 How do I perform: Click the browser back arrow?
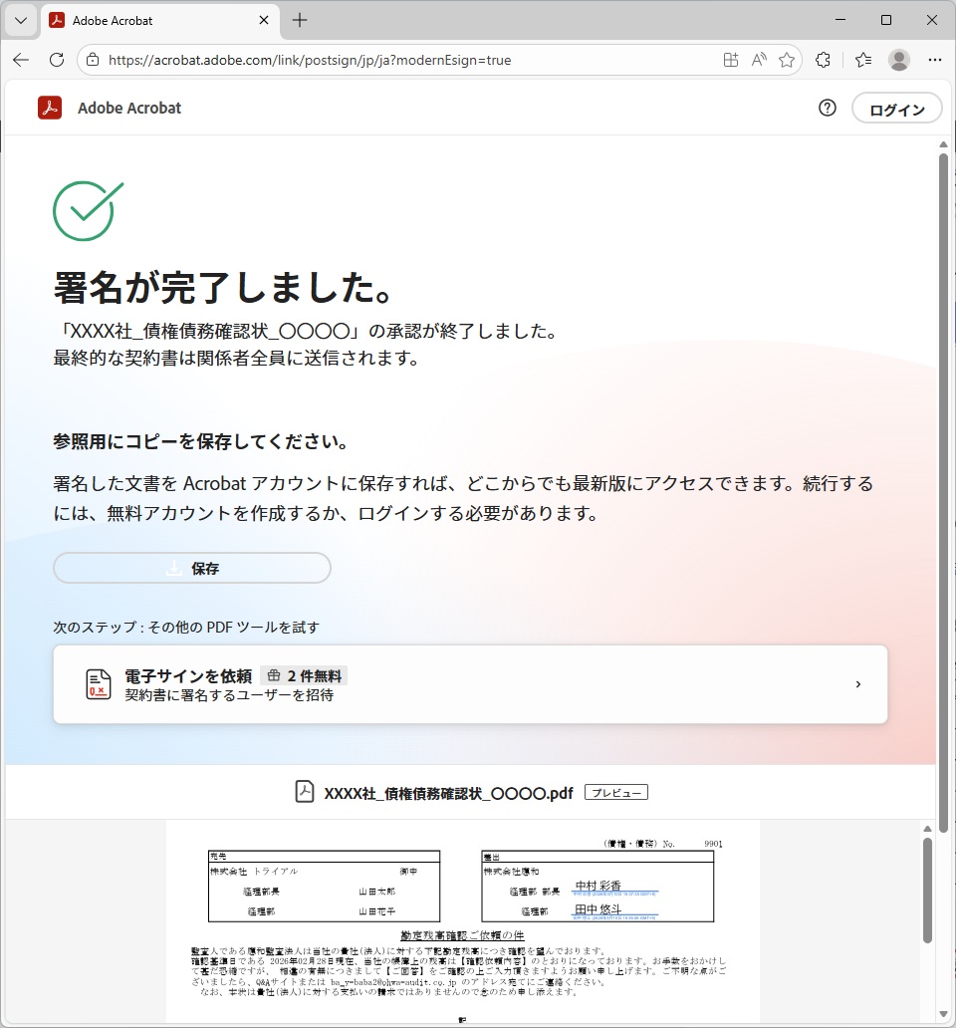21,60
